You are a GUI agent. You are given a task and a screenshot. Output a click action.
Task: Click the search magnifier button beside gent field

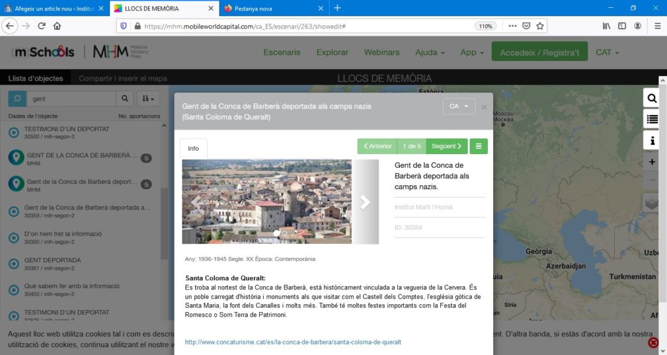click(x=124, y=99)
